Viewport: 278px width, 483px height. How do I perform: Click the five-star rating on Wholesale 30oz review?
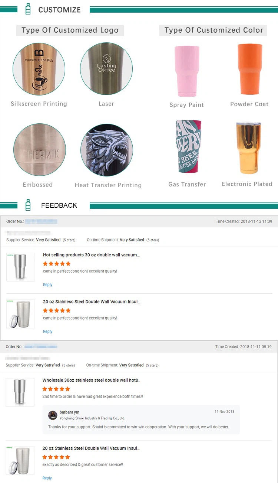(56, 389)
